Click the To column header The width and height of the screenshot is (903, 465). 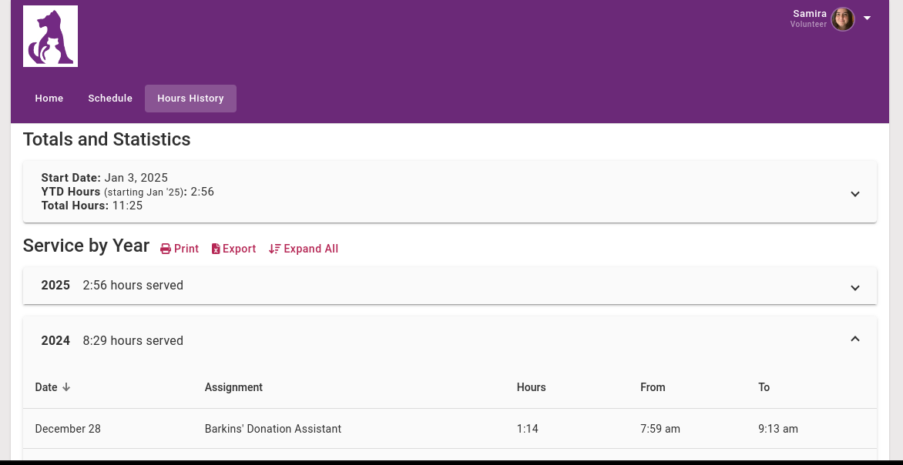coord(764,387)
